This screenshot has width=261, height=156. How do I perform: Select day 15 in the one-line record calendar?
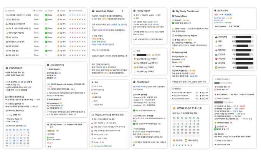tap(190, 127)
